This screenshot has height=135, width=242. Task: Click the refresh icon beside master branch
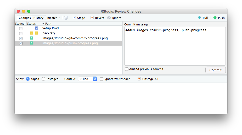66,18
